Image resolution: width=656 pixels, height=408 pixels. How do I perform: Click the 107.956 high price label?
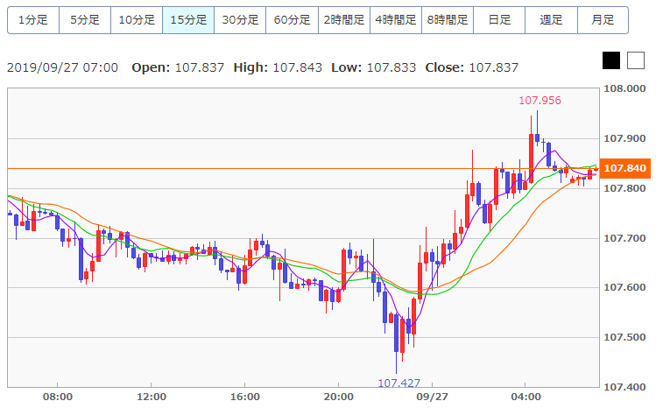(x=540, y=101)
